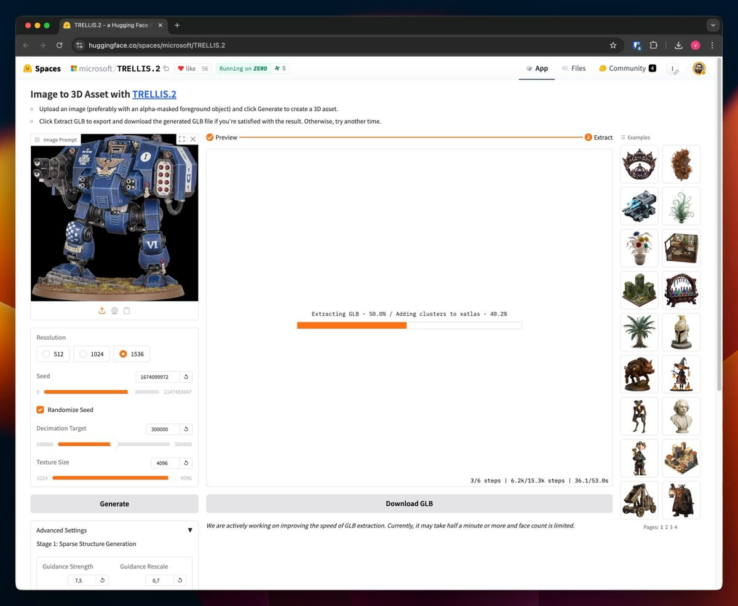Select the palm tree example thumbnail
Viewport: 738px width, 606px height.
[639, 331]
